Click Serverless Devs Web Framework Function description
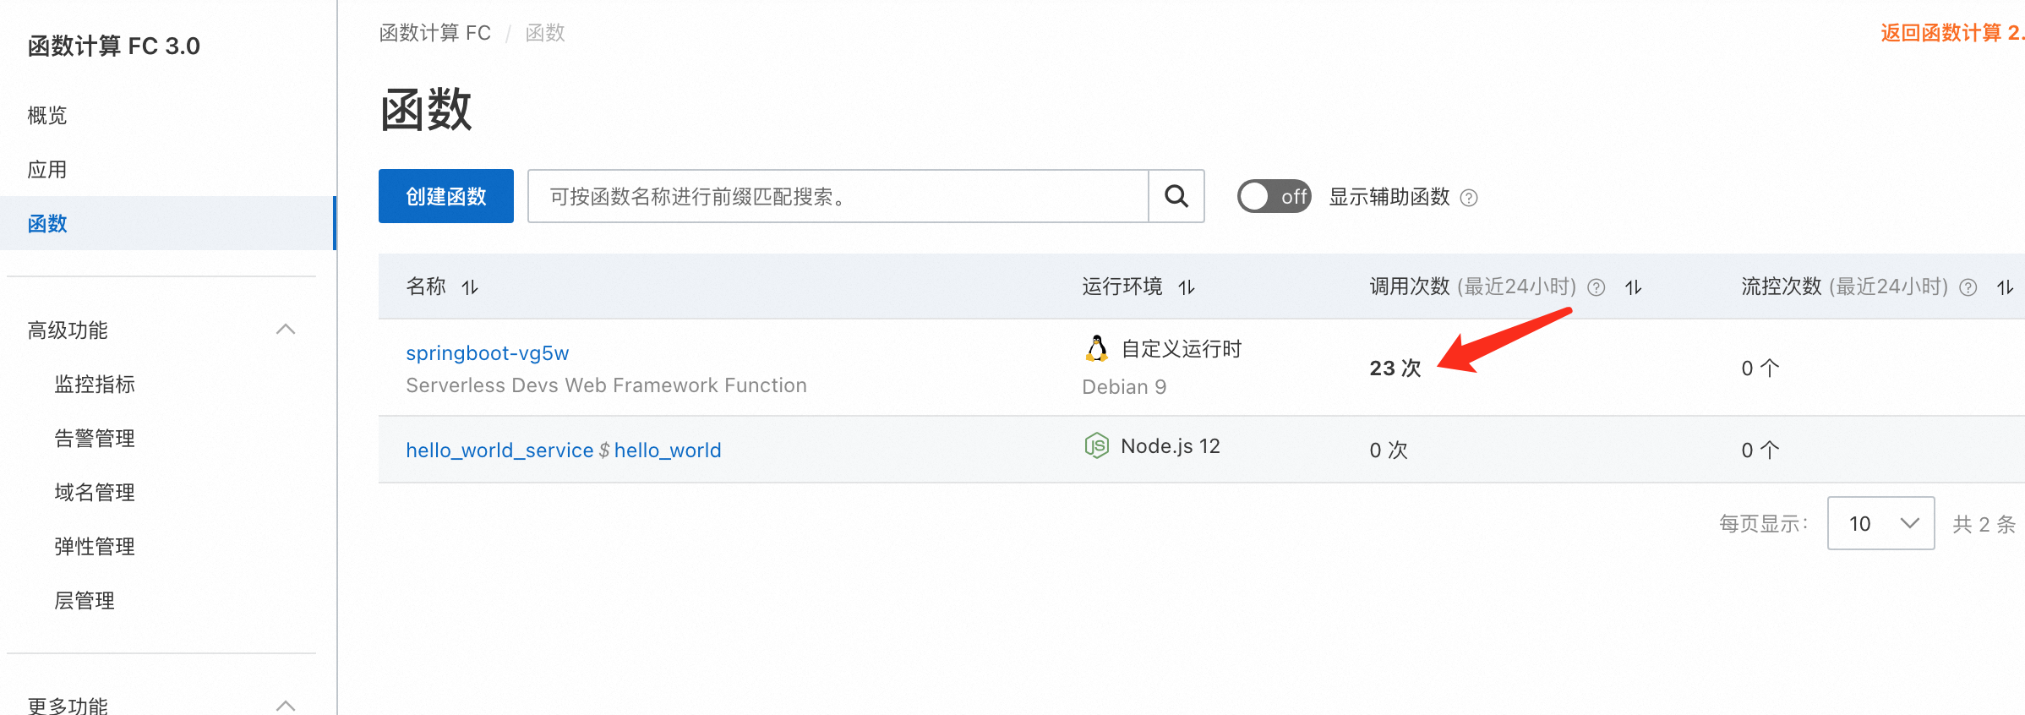Screen dimensions: 2025x715 click(x=606, y=385)
